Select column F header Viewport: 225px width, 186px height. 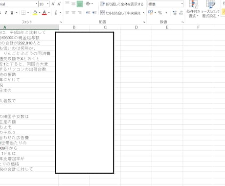(198, 27)
